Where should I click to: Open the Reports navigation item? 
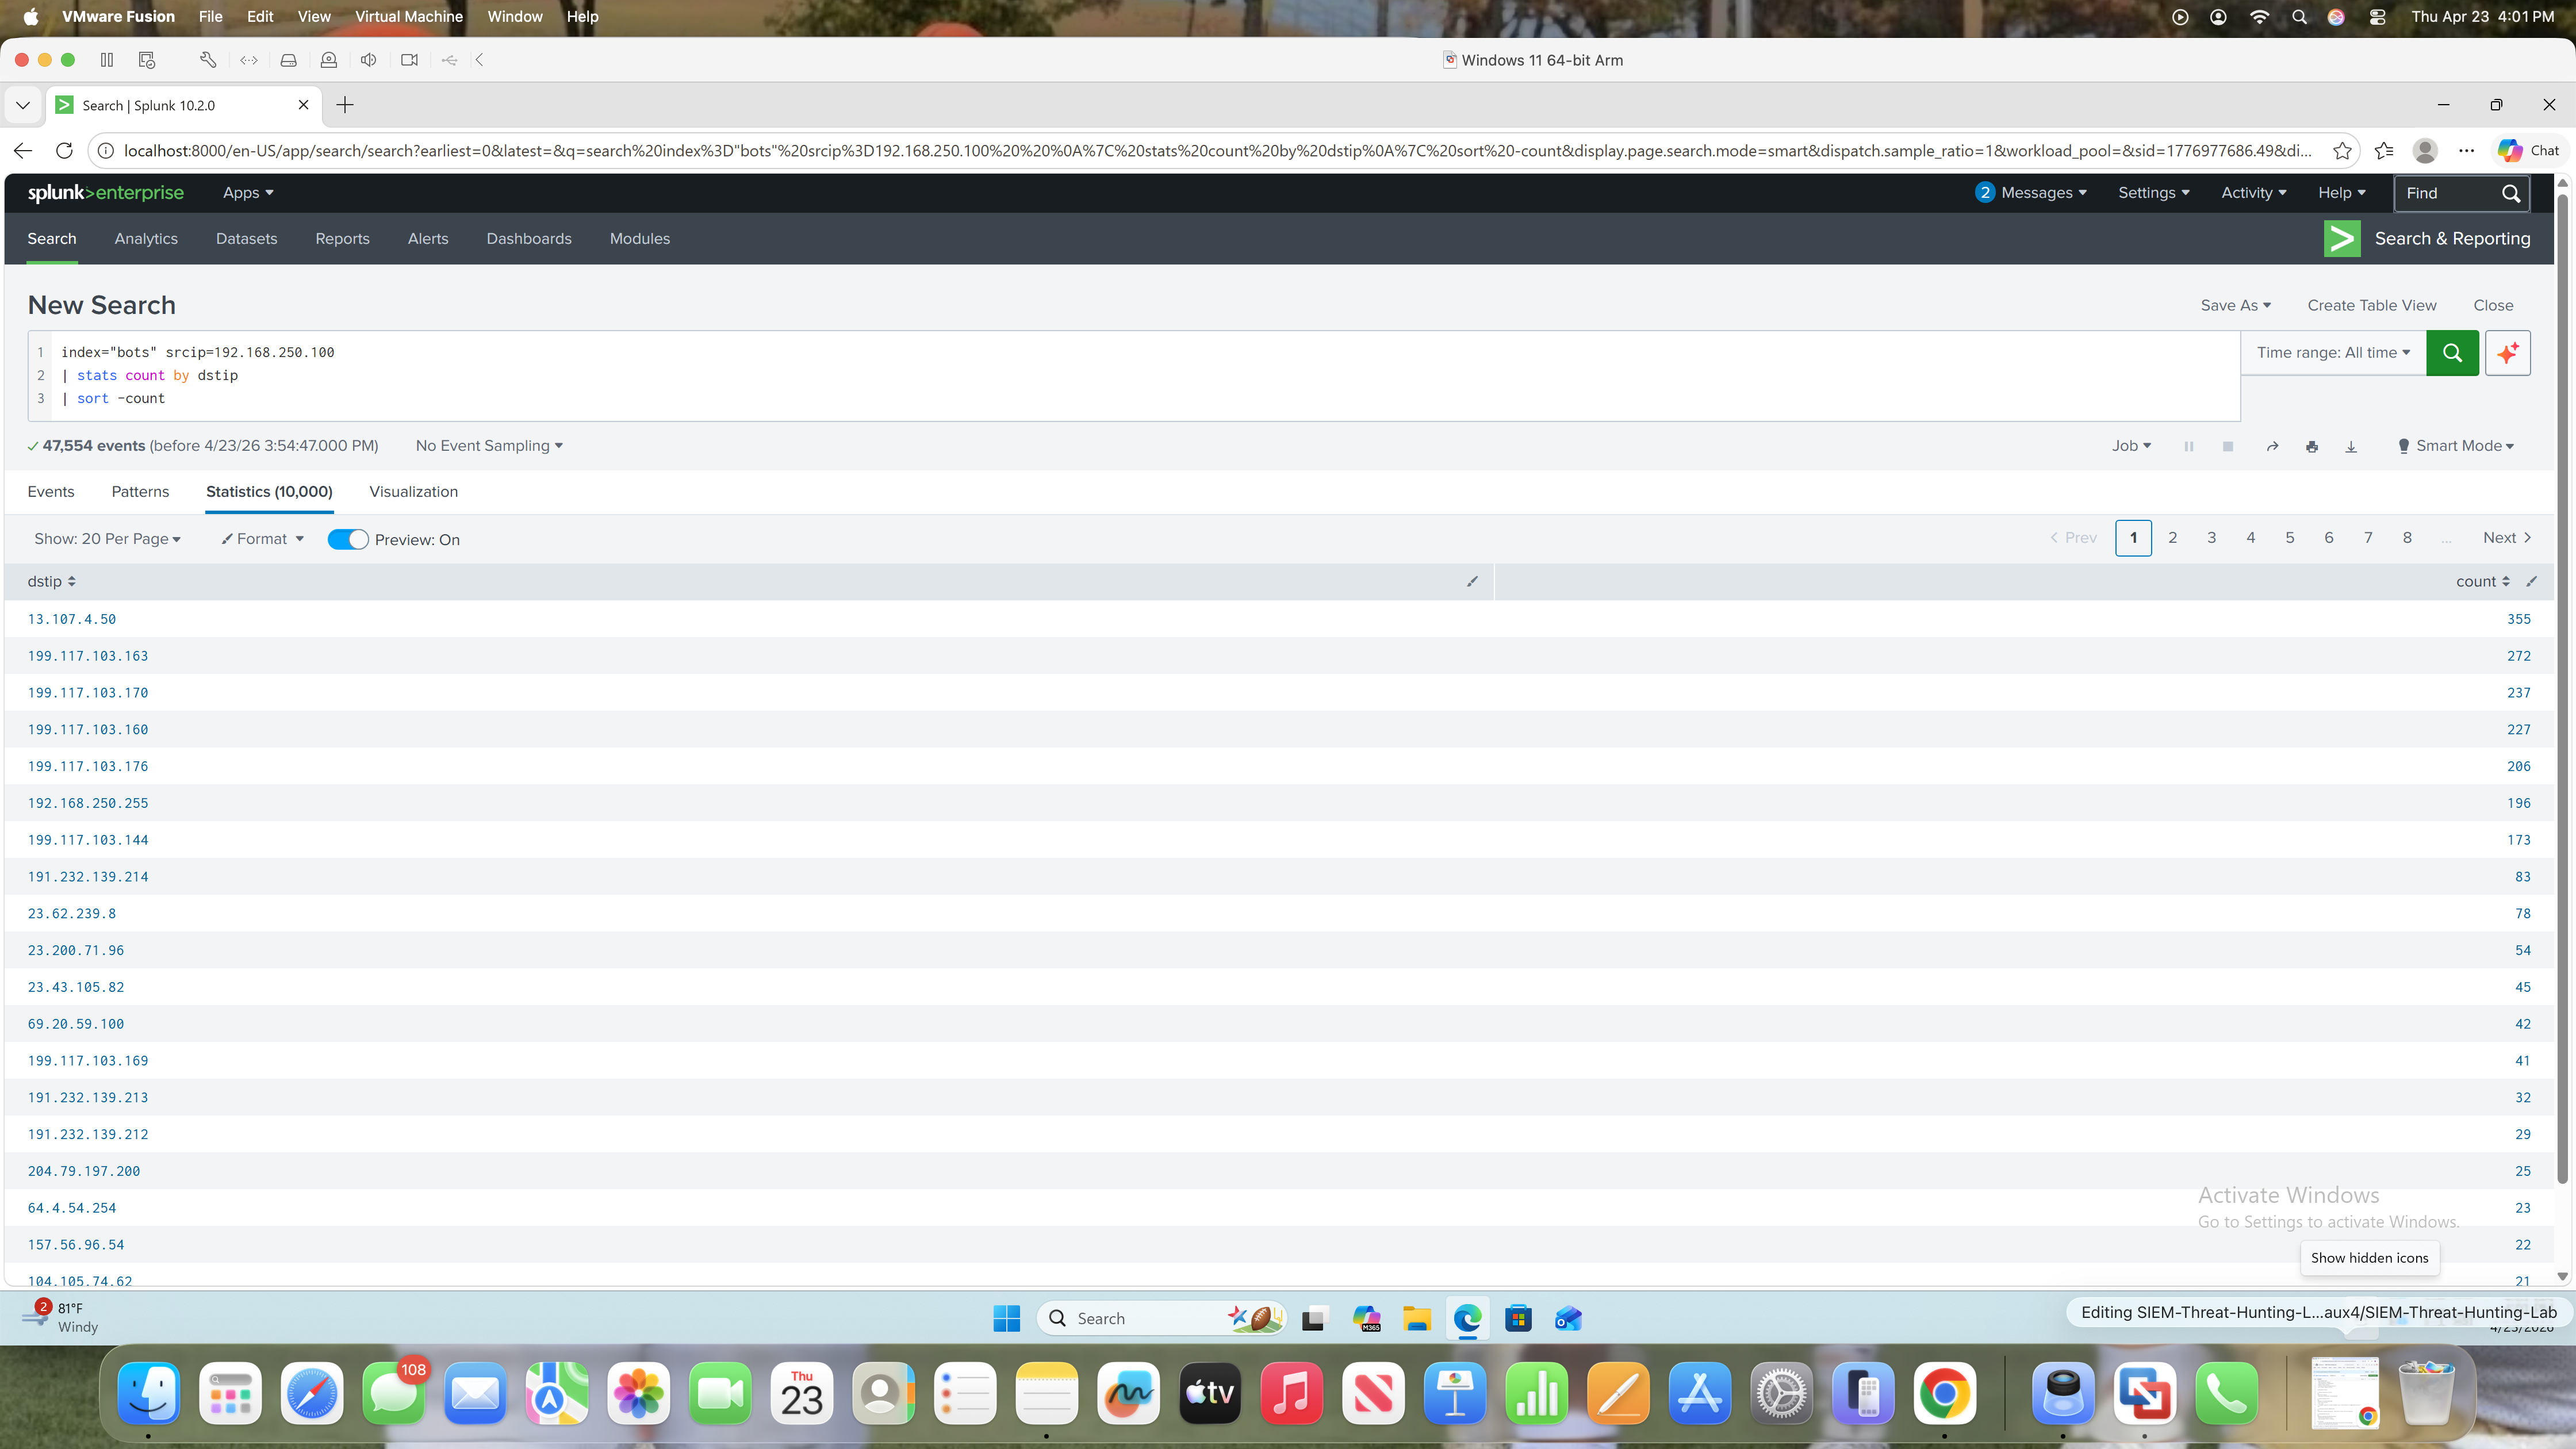(x=342, y=239)
